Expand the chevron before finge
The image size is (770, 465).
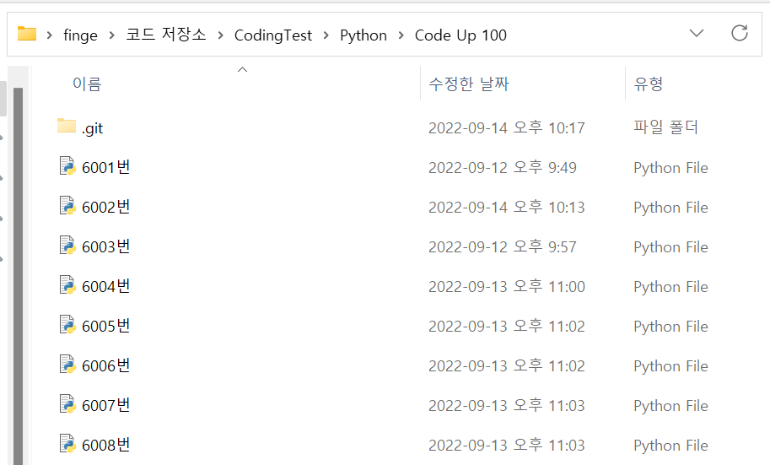click(x=49, y=35)
